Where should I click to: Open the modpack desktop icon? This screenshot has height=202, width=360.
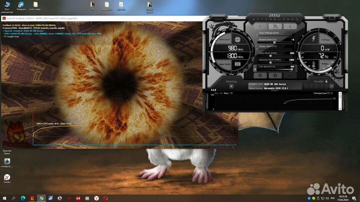(x=7, y=163)
